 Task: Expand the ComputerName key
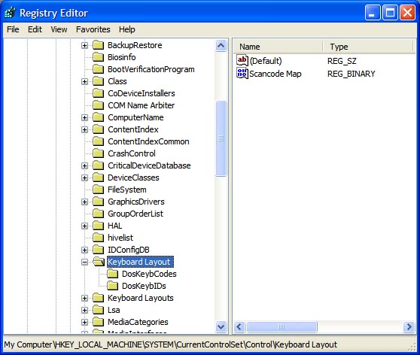84,117
